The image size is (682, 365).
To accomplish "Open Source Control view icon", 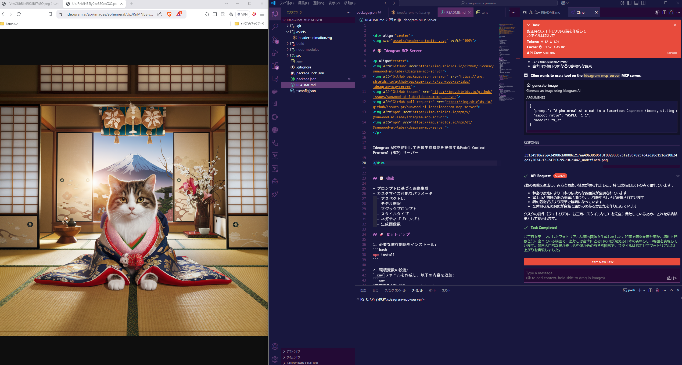I will 275,40.
